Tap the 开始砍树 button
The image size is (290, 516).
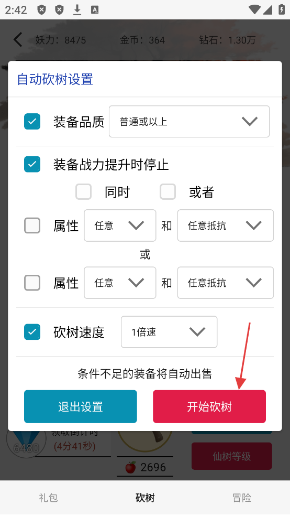(x=209, y=407)
